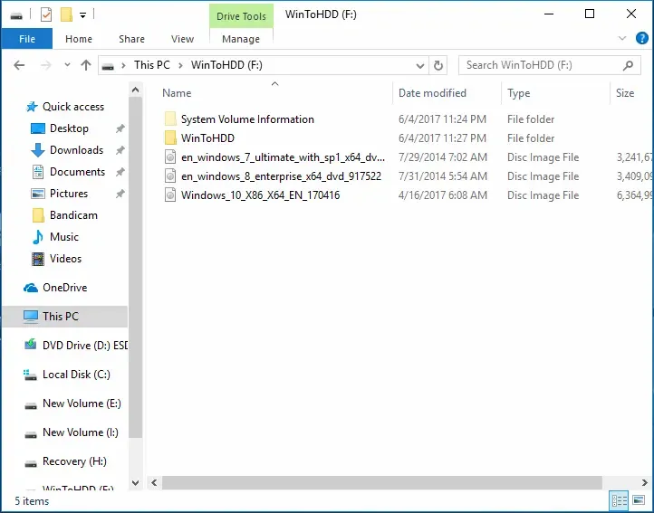Viewport: 654px width, 513px height.
Task: Click the horizontal scrollbar left arrow
Action: click(154, 482)
